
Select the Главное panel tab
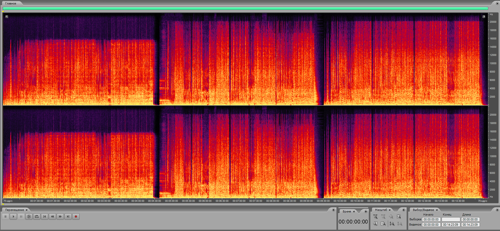click(11, 3)
